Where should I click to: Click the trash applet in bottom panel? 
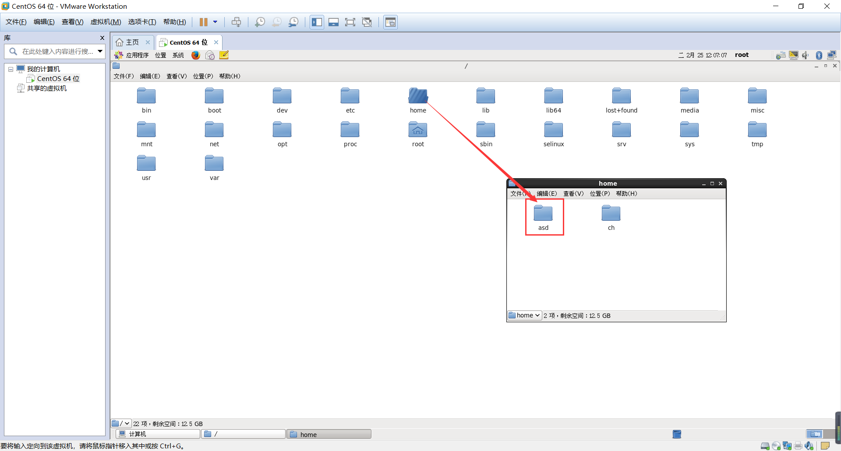[677, 434]
